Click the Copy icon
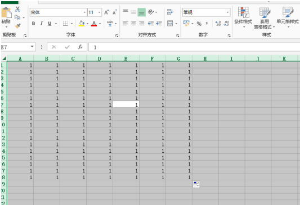300x205 pixels. [x=17, y=17]
